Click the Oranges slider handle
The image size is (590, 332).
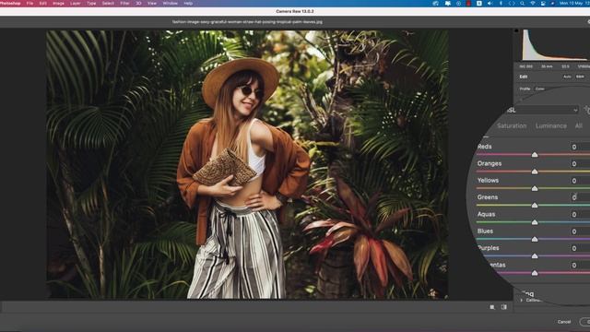(x=535, y=172)
